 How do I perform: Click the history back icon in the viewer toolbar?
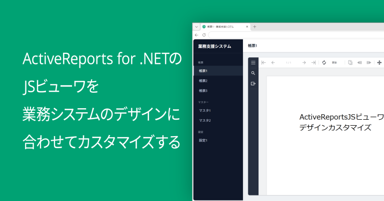359,63
